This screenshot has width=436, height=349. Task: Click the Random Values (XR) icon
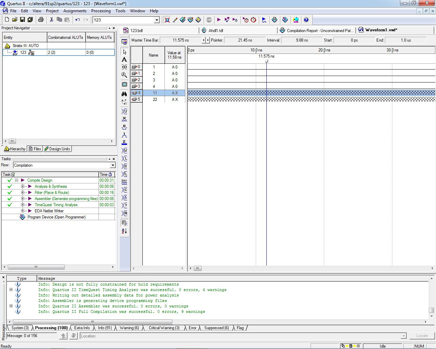tap(124, 213)
